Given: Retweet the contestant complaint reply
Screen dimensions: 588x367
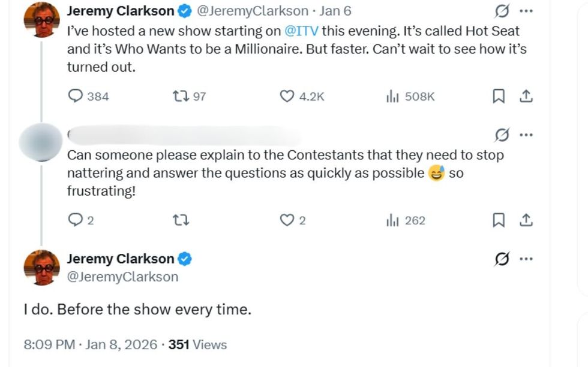Looking at the screenshot, I should point(180,220).
